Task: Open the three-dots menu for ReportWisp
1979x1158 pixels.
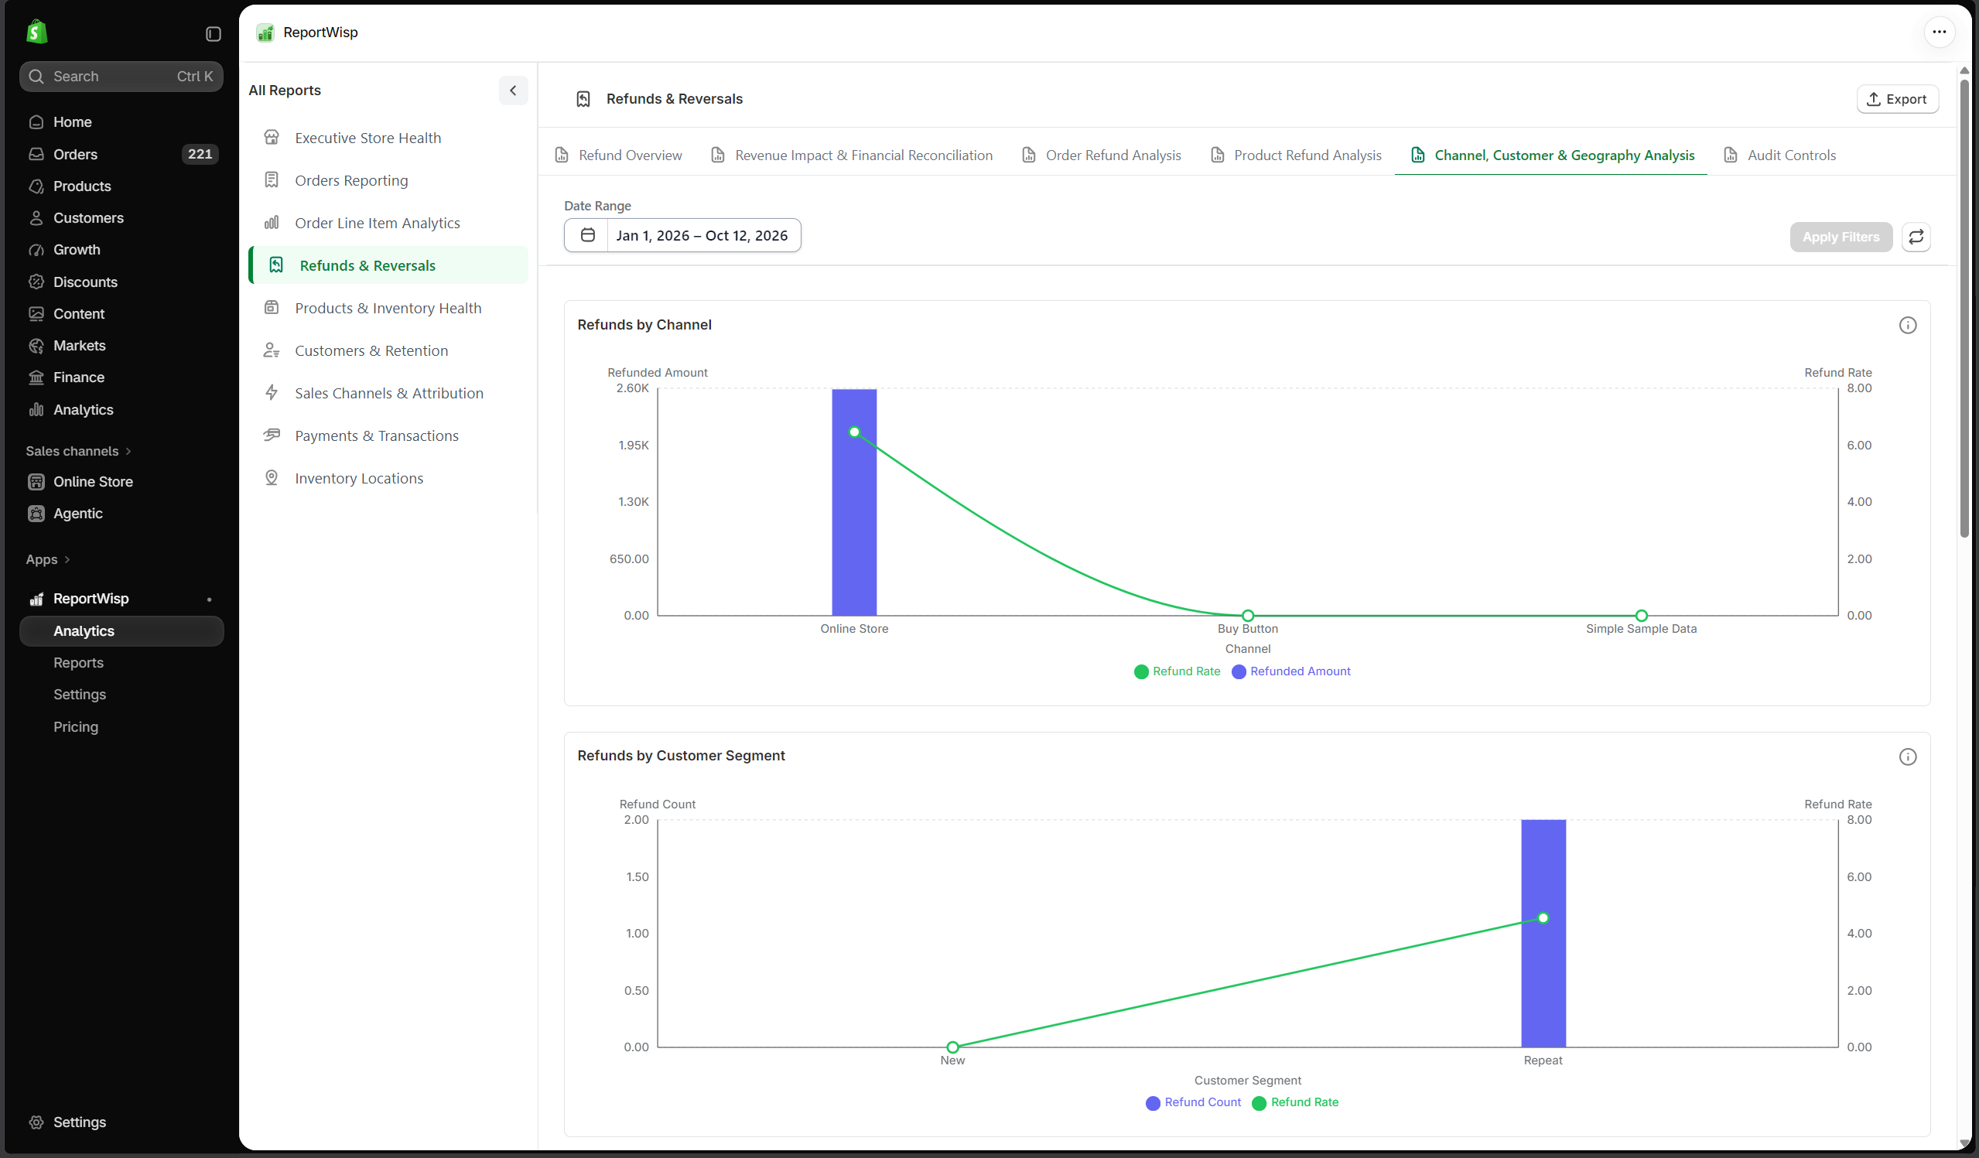Action: [x=1939, y=32]
